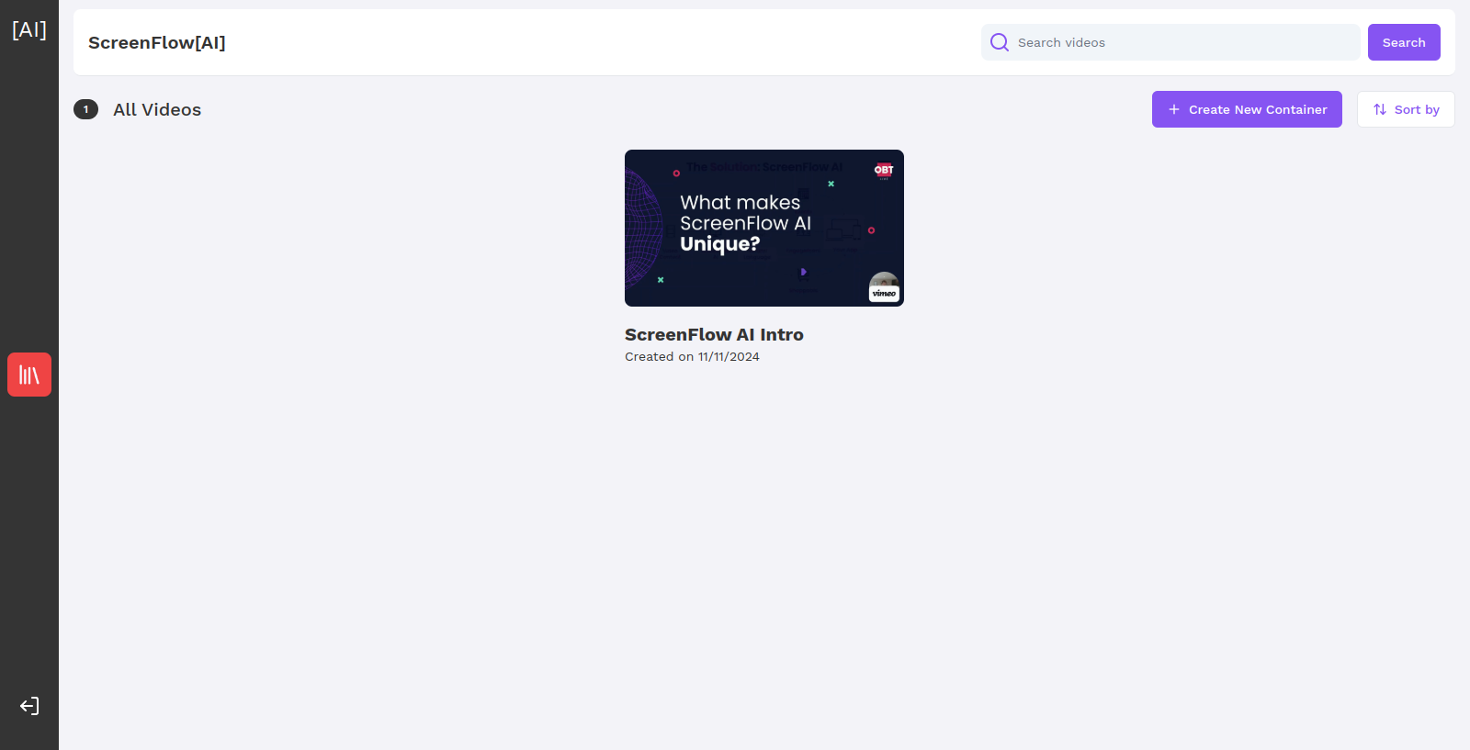
Task: Open the ScreenFlow AI Intro video thumbnail
Action: click(x=764, y=228)
